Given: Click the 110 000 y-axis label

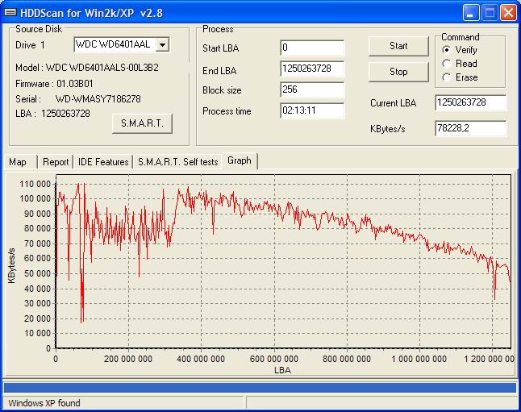Looking at the screenshot, I should (35, 184).
